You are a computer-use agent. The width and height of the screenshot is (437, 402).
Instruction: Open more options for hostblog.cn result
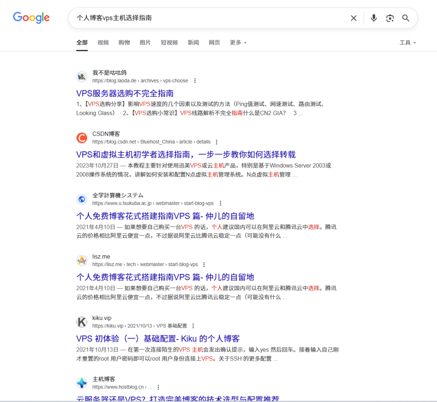(158, 387)
